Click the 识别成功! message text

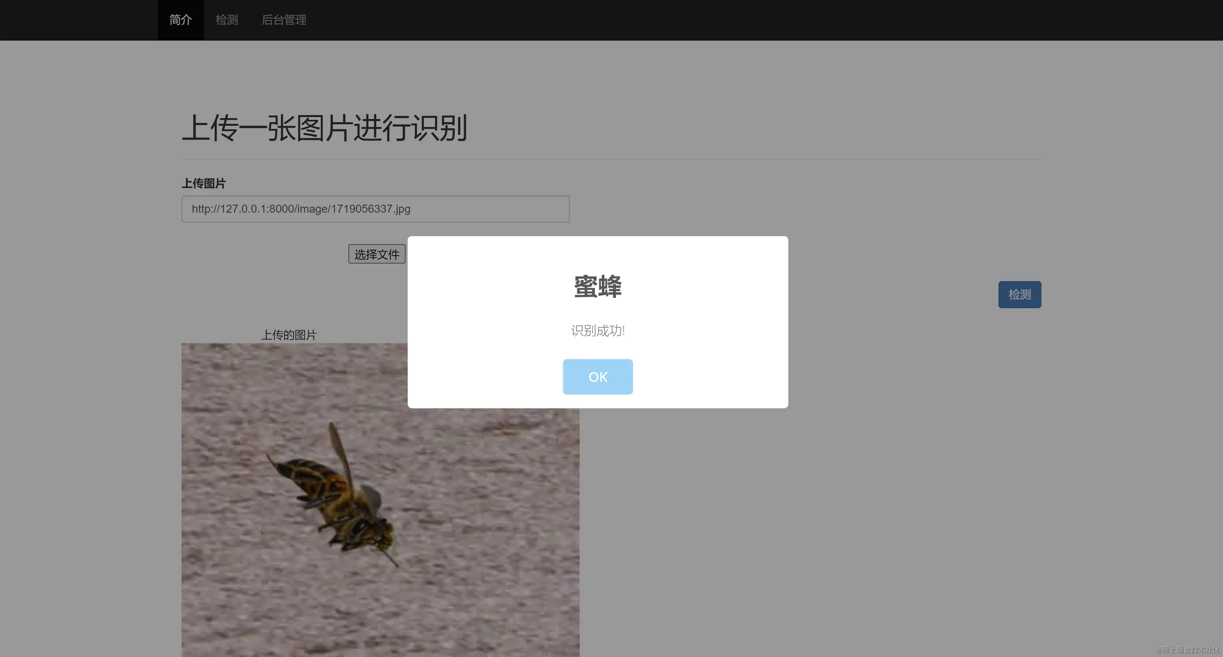597,331
